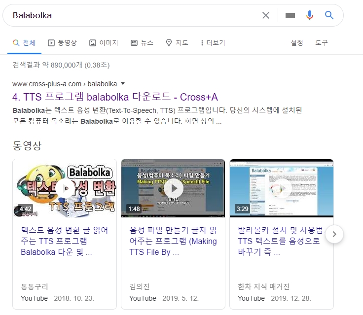The height and width of the screenshot is (315, 363).
Task: Open the 더보기 menu
Action: [213, 43]
